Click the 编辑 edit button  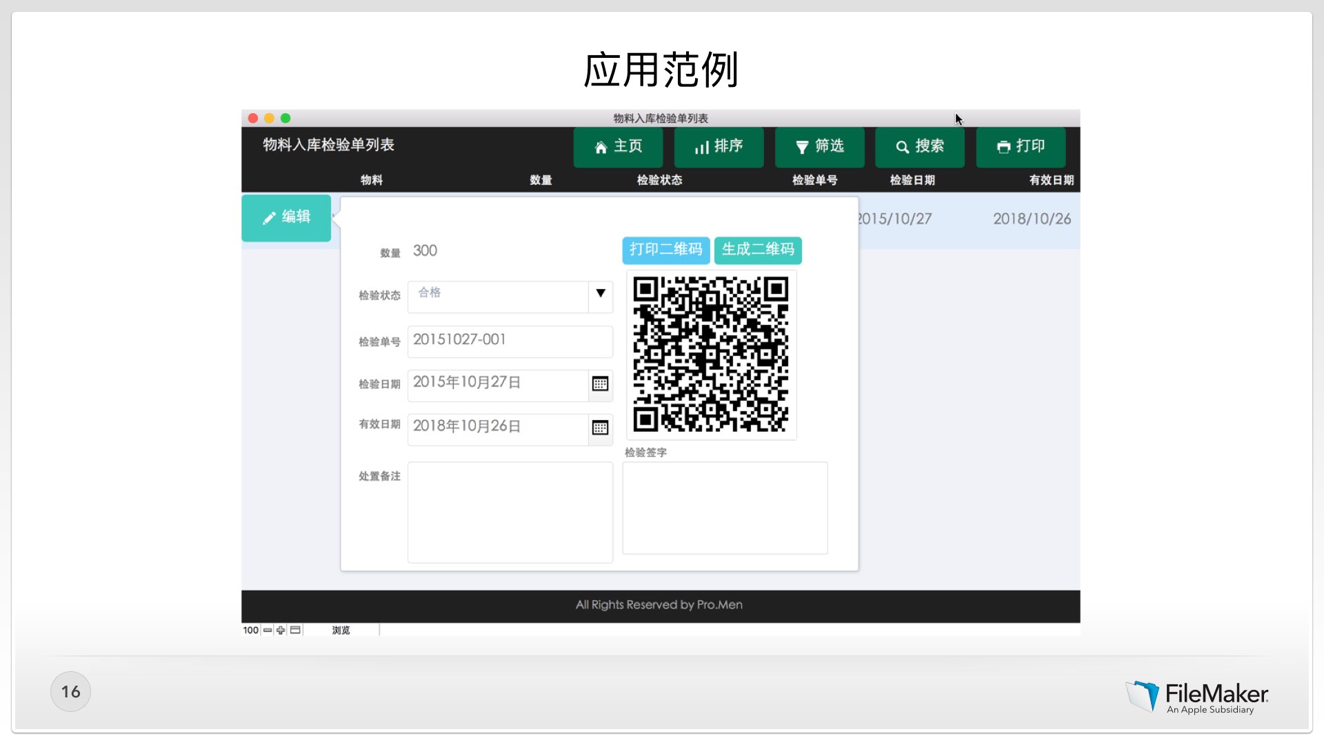pyautogui.click(x=286, y=218)
